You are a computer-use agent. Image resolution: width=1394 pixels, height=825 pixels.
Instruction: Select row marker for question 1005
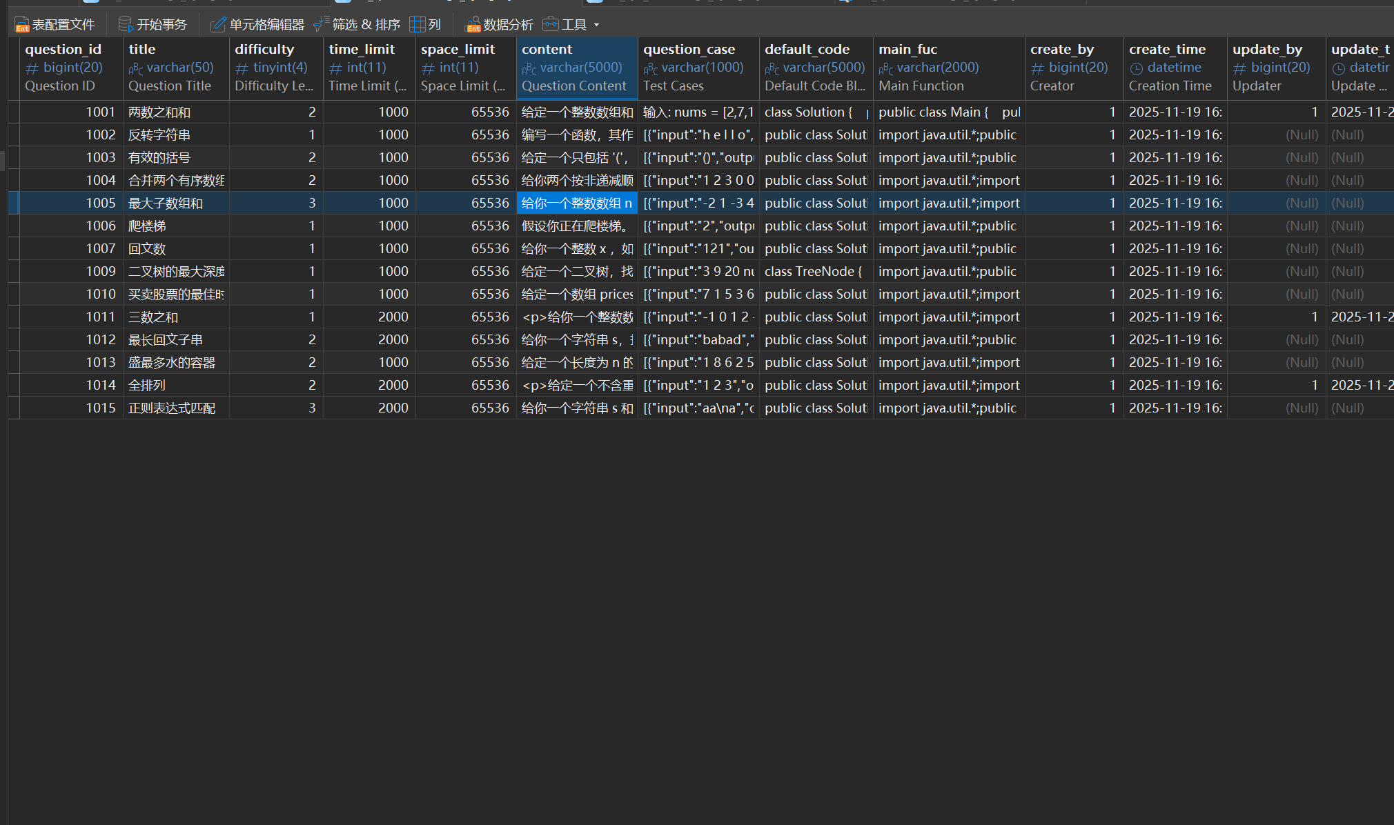coord(13,203)
